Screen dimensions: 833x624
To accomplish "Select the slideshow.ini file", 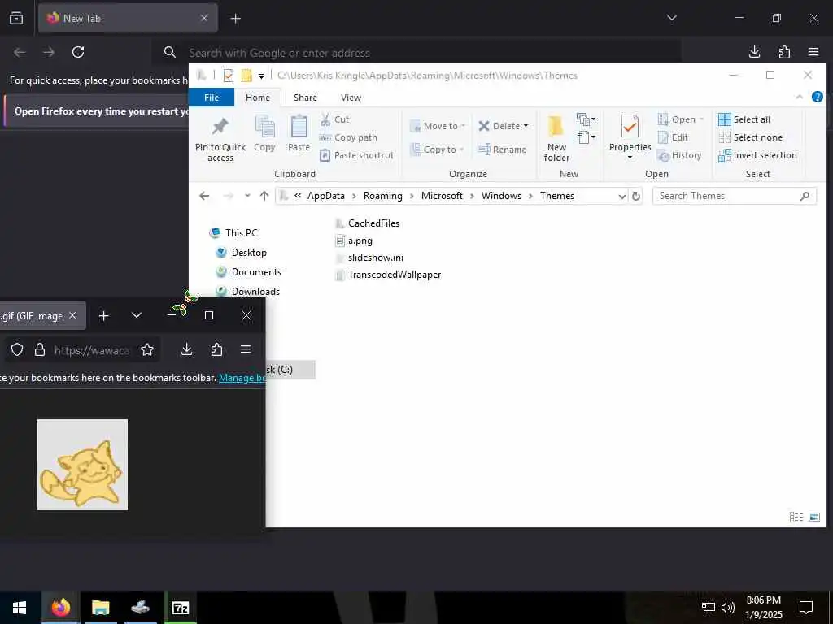I will point(369,258).
